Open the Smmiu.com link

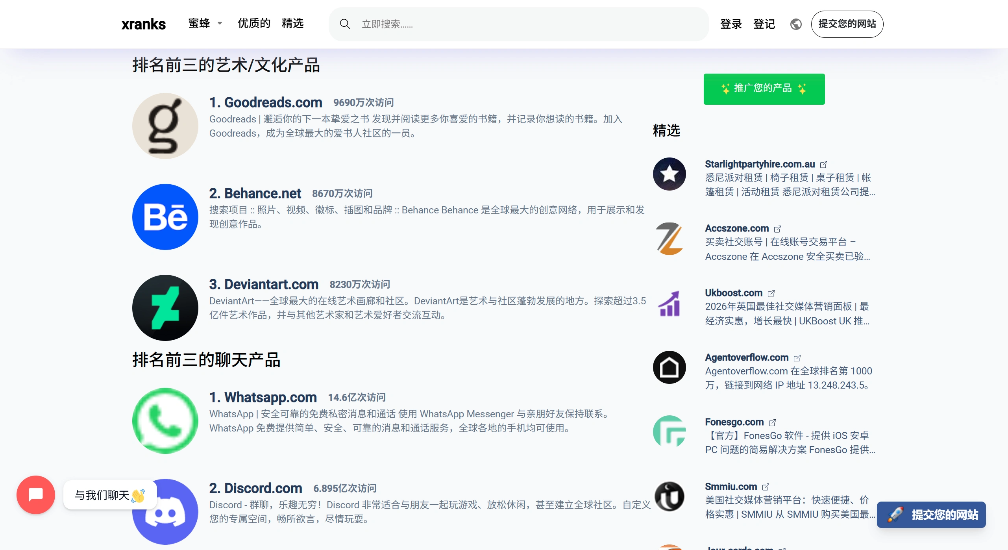pyautogui.click(x=731, y=487)
